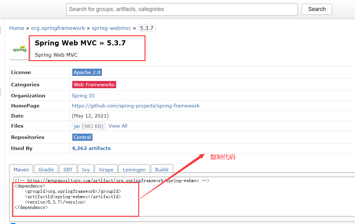Select the SBT tab

(68, 169)
